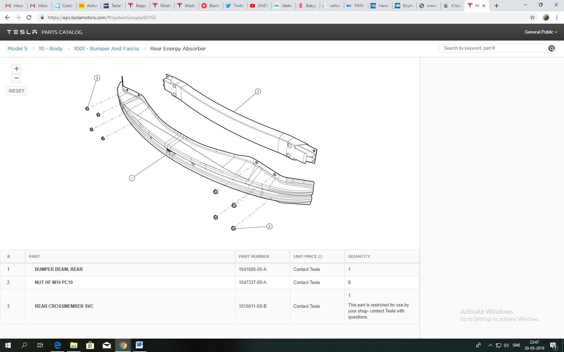The height and width of the screenshot is (352, 564).
Task: Open Chrome profile avatar
Action: [546, 17]
